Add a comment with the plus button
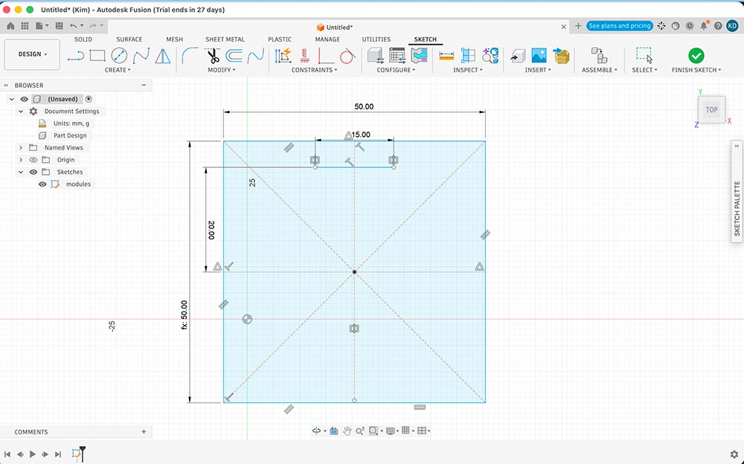The height and width of the screenshot is (464, 744). (x=144, y=432)
